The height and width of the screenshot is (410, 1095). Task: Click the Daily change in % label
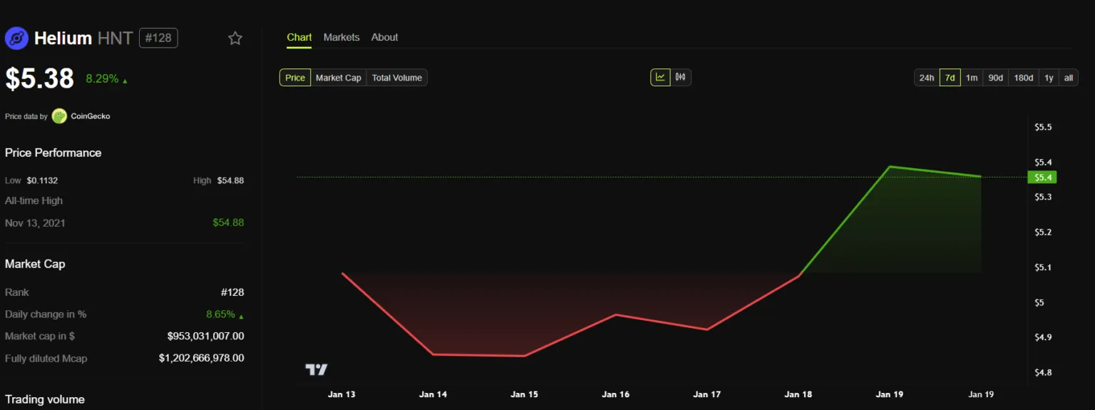46,314
